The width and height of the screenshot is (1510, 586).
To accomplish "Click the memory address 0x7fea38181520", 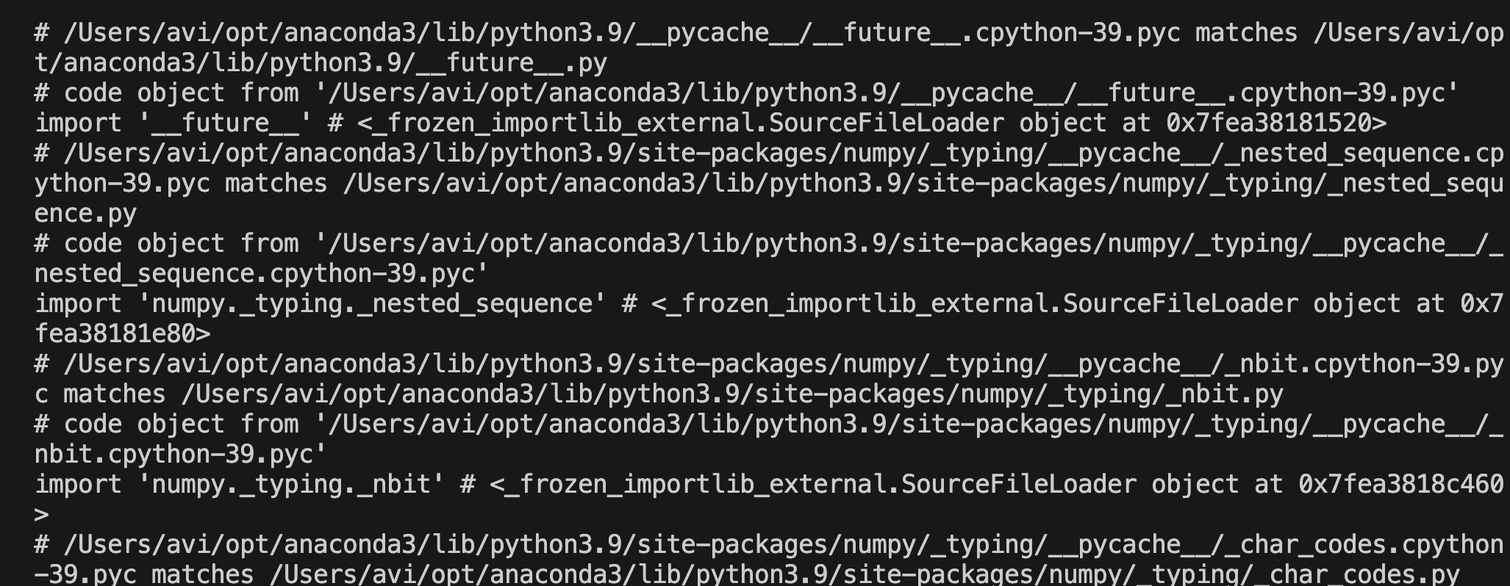I will [1269, 123].
